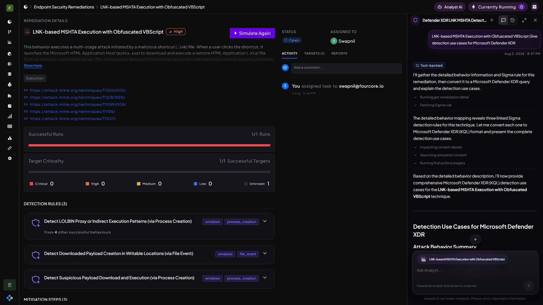Image resolution: width=543 pixels, height=305 pixels.
Task: Expand Detect Suspicious Payload Download and Execution rule
Action: (x=265, y=278)
